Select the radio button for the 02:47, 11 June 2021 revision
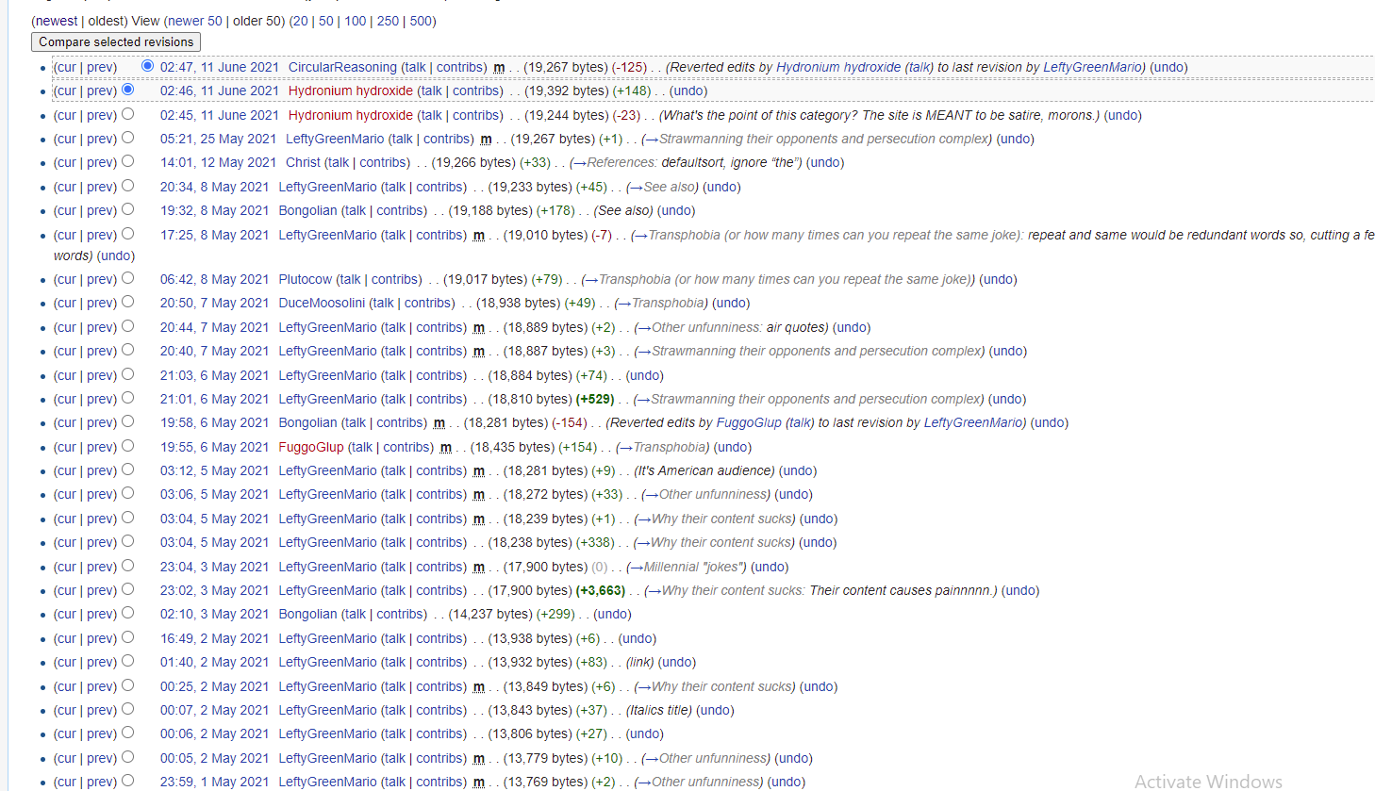The height and width of the screenshot is (791, 1375). [x=147, y=66]
